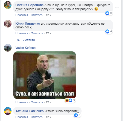
Task: Open Vadim Kofman's profile avatar
Action: [8, 48]
